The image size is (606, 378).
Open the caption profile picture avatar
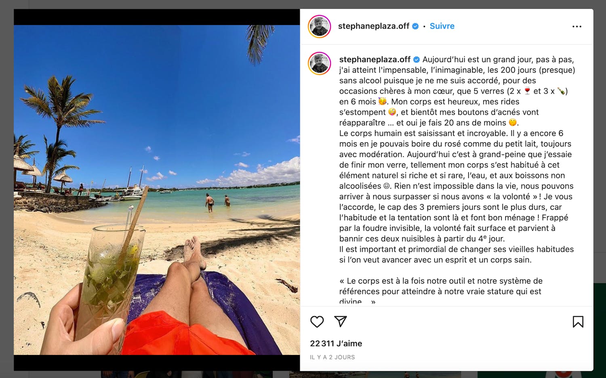click(320, 63)
